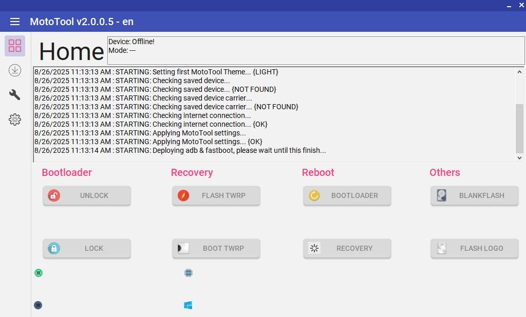Image resolution: width=526 pixels, height=317 pixels.
Task: Click the log line 'Checking internet connection... {OK}'
Action: [x=151, y=124]
